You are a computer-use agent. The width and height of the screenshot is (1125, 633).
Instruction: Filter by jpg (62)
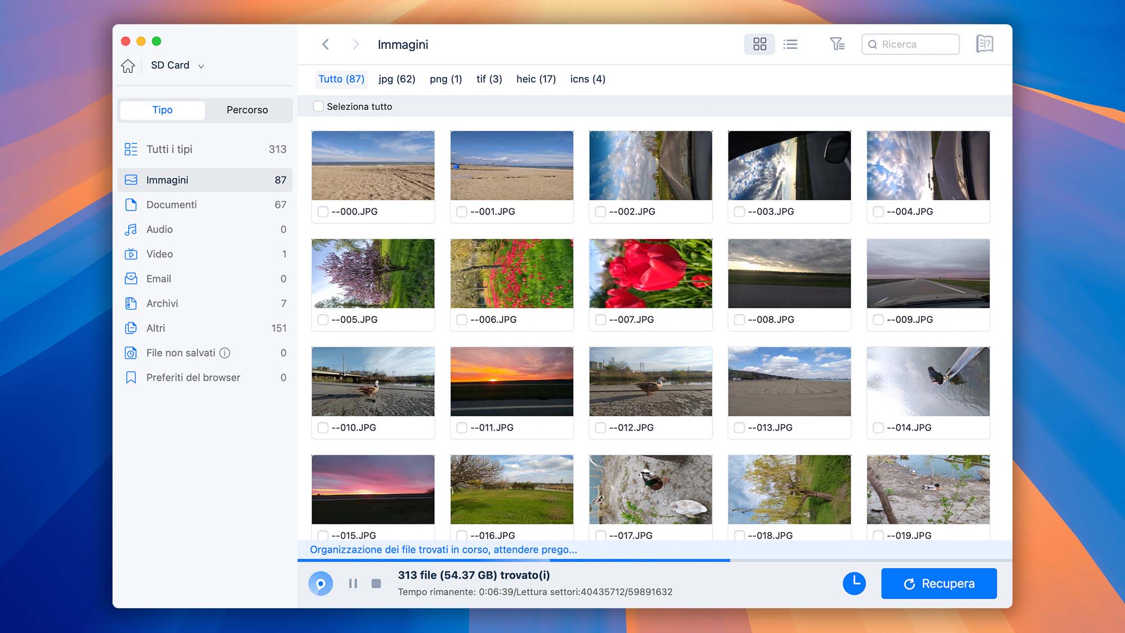tap(397, 79)
